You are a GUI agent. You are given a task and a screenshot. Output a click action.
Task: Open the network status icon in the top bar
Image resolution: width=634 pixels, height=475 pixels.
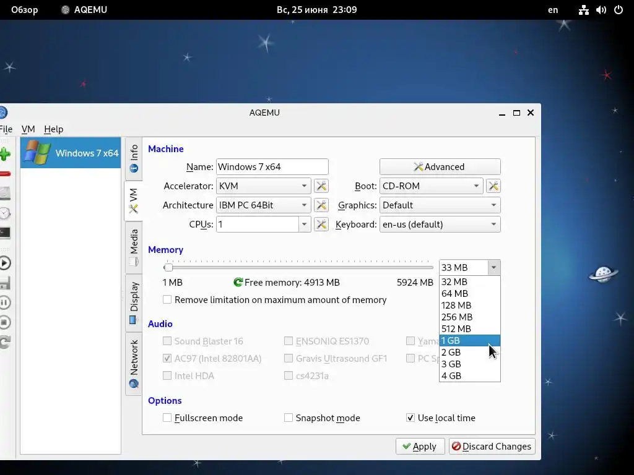coord(583,10)
